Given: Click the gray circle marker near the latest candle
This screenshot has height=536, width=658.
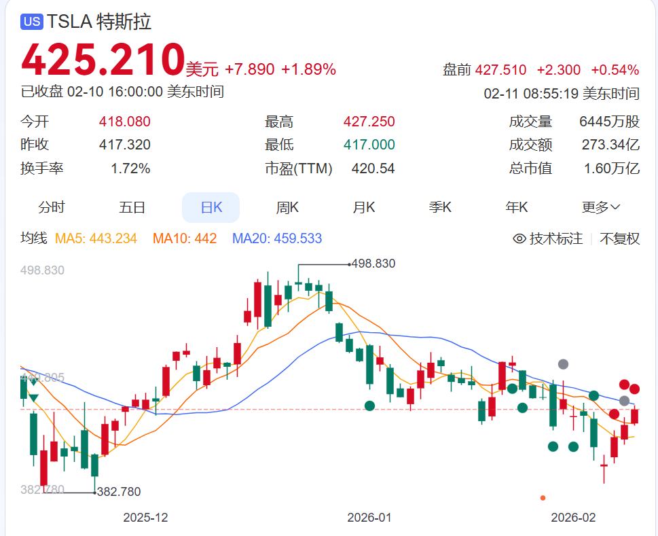Looking at the screenshot, I should click(x=624, y=401).
